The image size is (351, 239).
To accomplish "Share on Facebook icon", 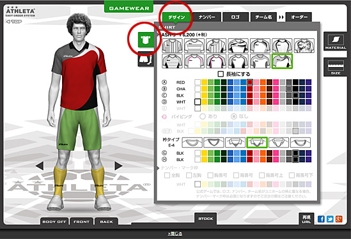I will pyautogui.click(x=321, y=219).
